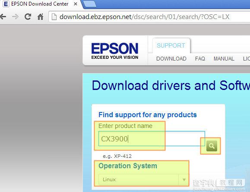Click the Download drivers and Software heading
This screenshot has height=192, width=250.
[x=171, y=86]
